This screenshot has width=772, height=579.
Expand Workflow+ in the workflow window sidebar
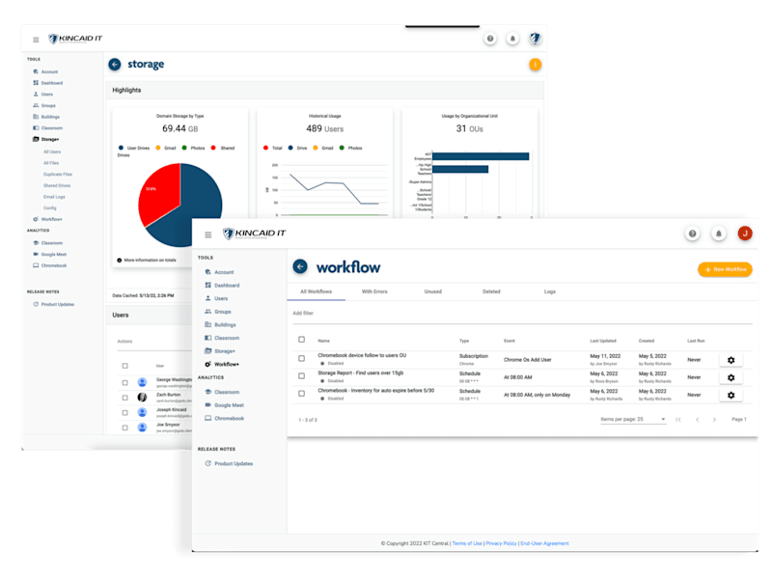[x=222, y=365]
